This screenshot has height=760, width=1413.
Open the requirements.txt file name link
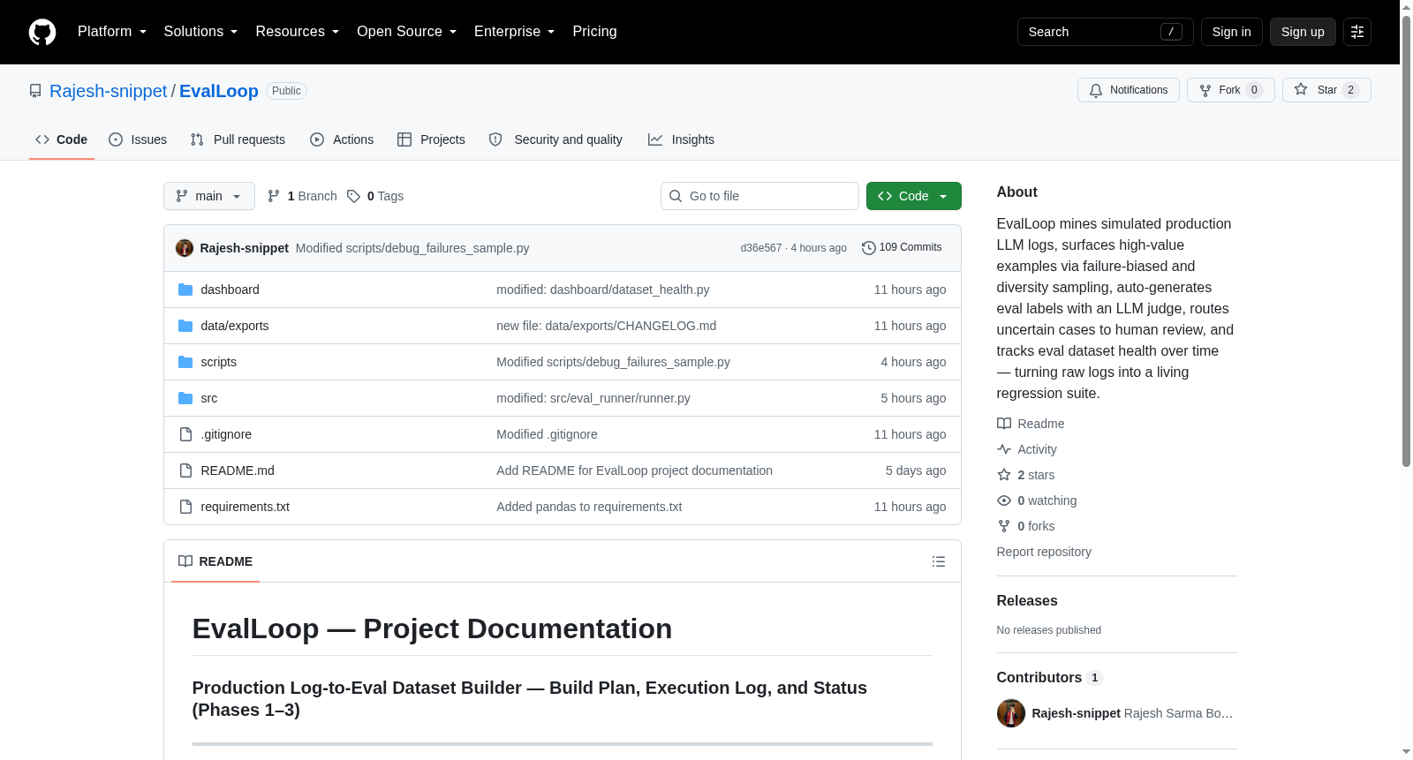pos(246,507)
